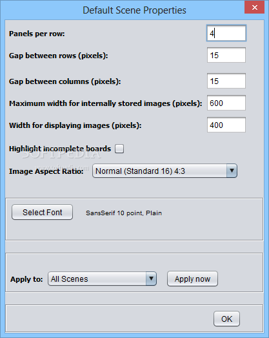This screenshot has height=338, width=269.
Task: Click the SansSerif 10 point, Plain font description
Action: coord(124,213)
